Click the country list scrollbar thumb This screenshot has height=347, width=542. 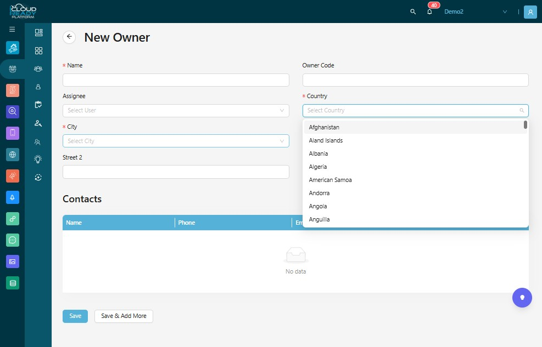pos(526,124)
